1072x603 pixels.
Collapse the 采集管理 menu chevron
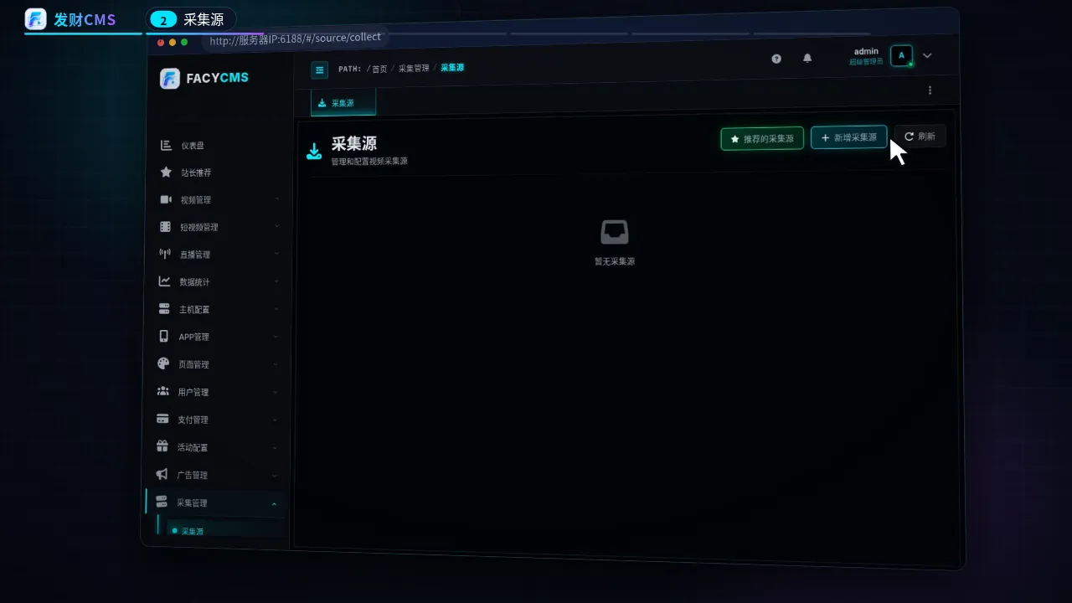274,503
